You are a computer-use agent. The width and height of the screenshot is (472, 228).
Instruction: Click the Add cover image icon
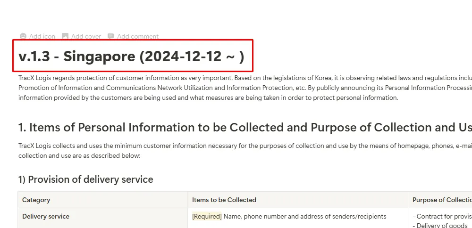pos(65,36)
